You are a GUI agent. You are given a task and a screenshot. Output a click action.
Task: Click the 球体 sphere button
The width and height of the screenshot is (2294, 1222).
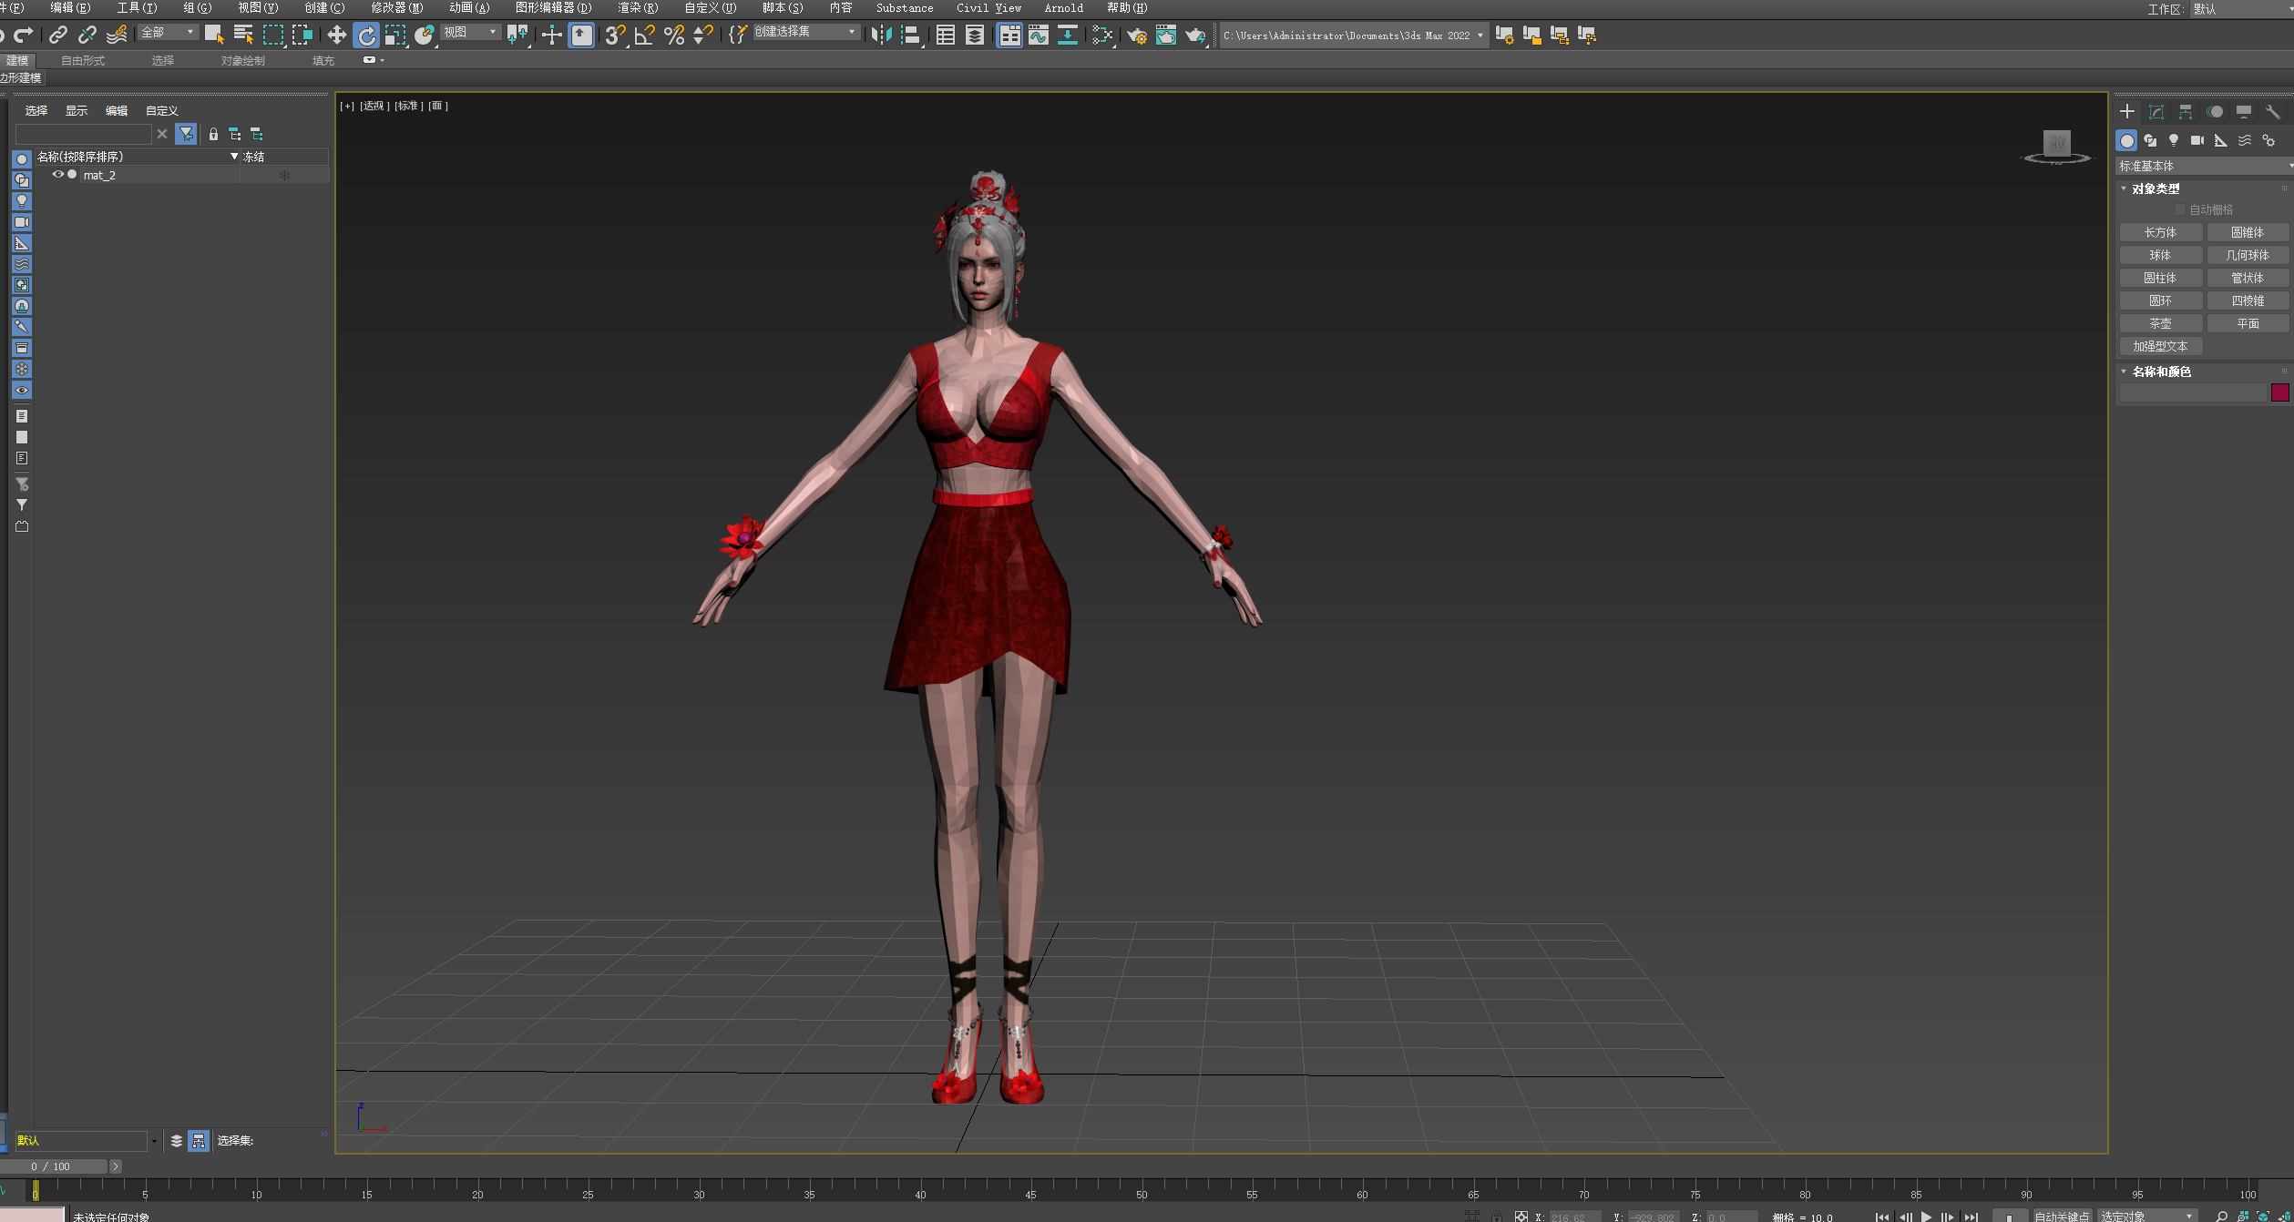(2160, 255)
